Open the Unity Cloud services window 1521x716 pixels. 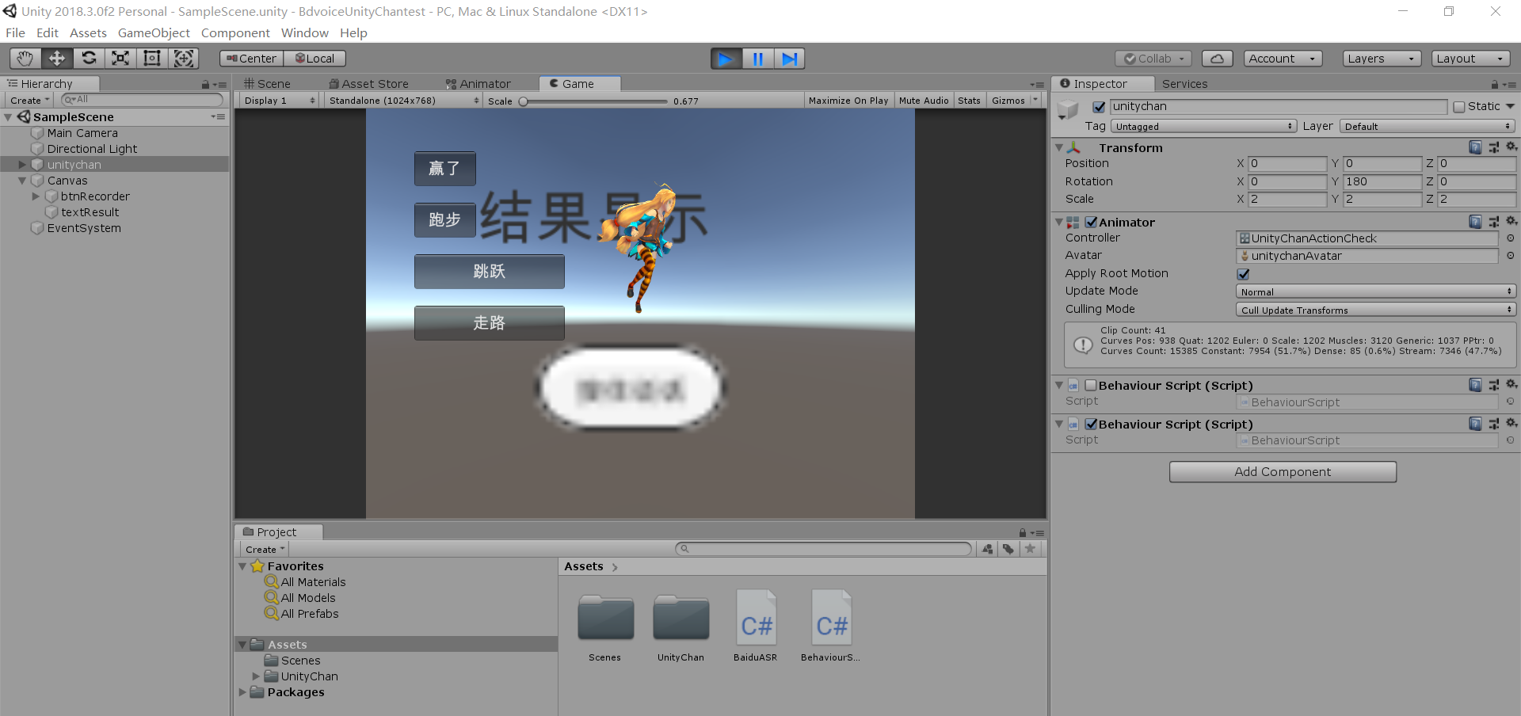(x=1217, y=58)
